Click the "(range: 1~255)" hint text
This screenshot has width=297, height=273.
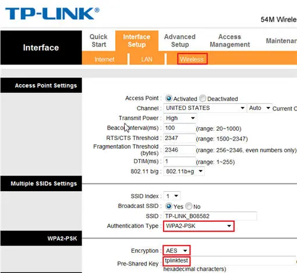click(215, 162)
